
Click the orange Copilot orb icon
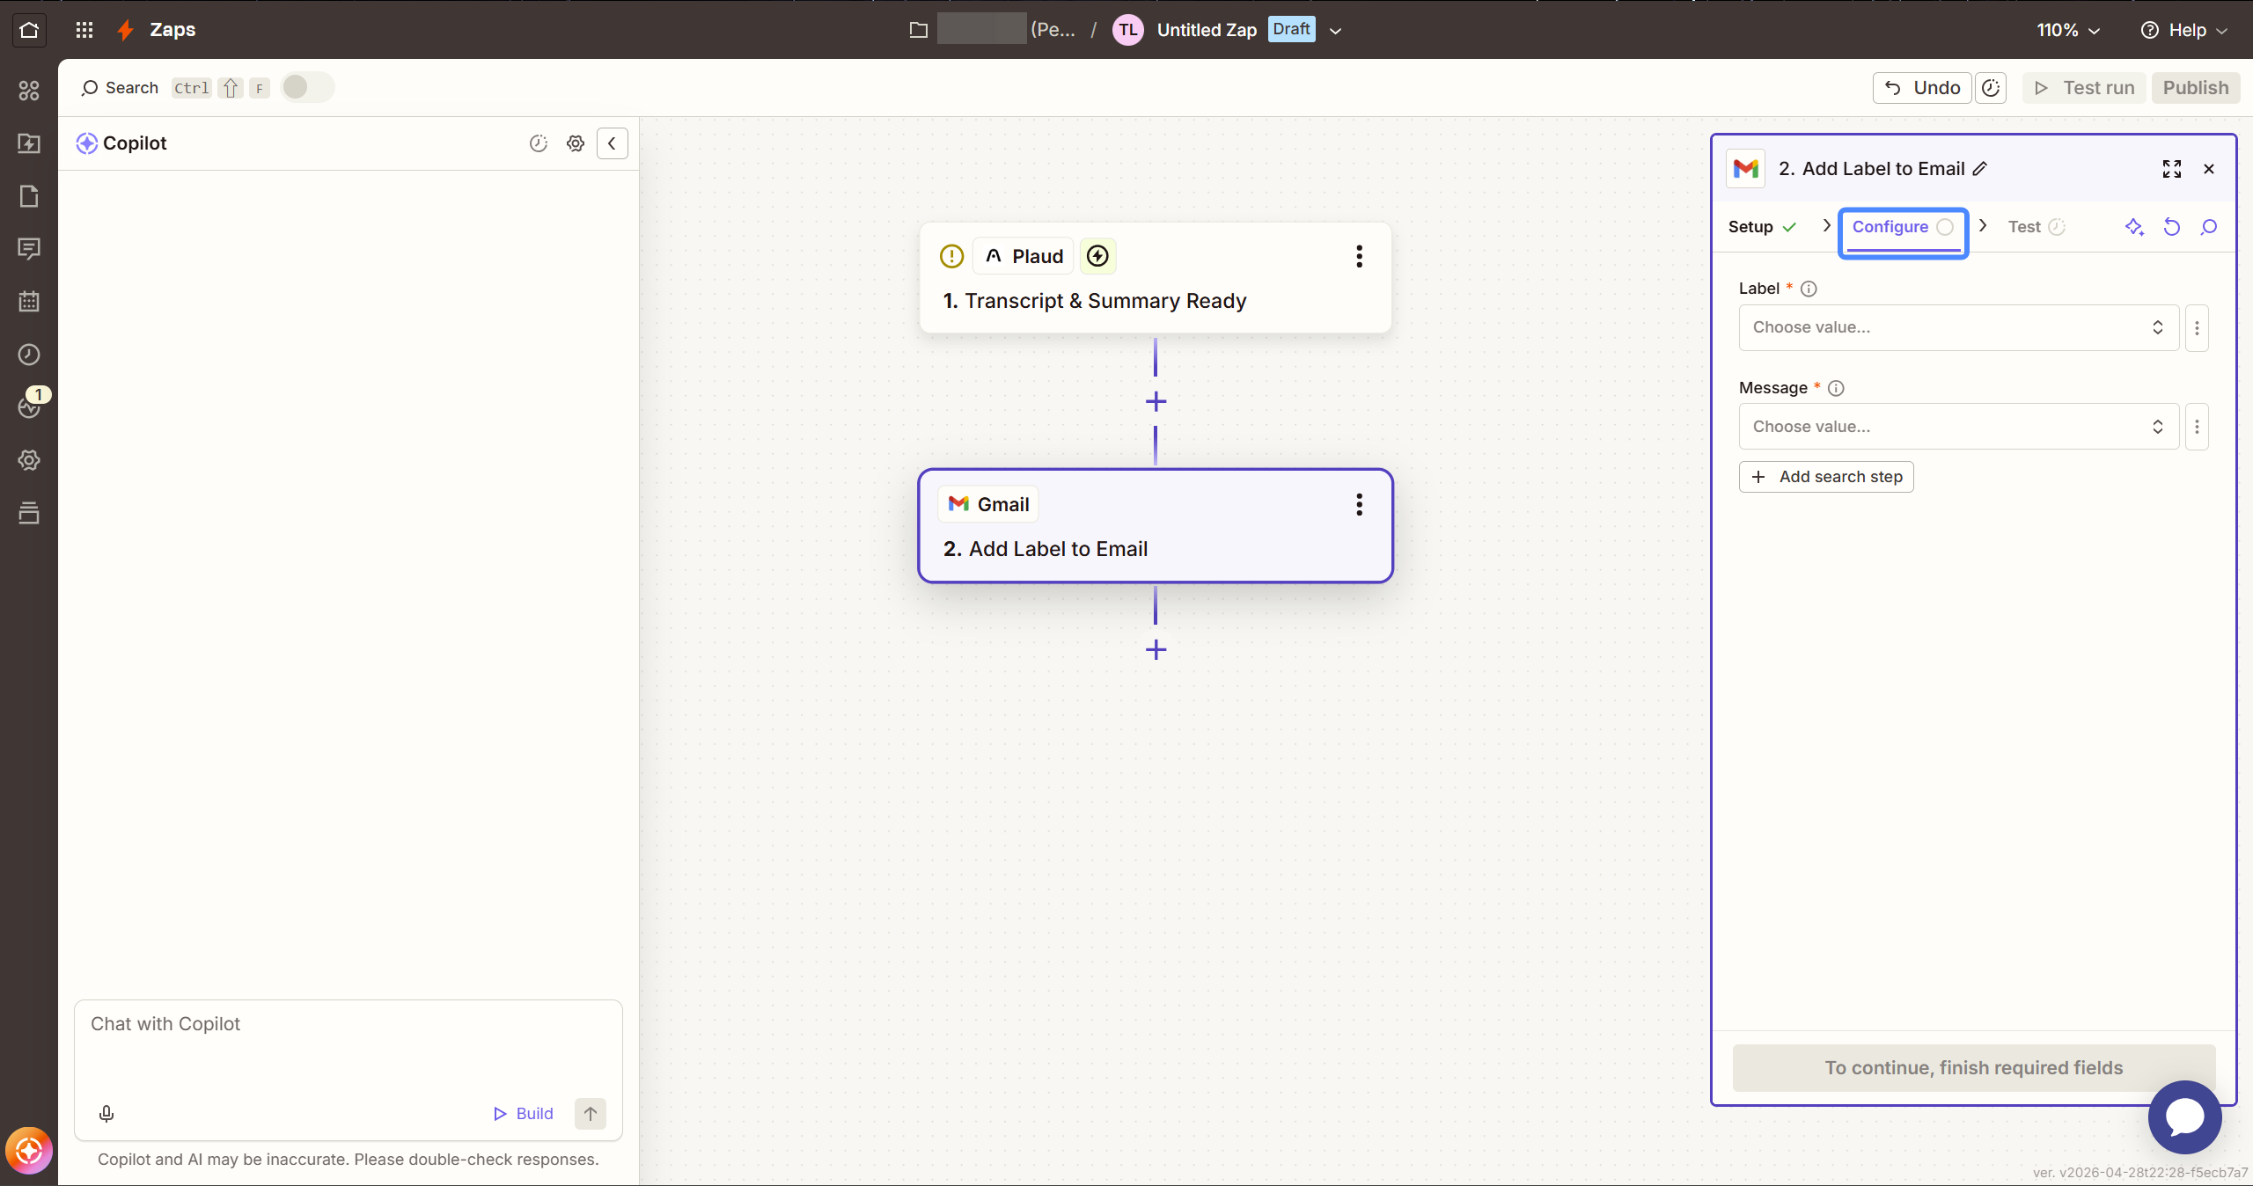click(x=29, y=1151)
